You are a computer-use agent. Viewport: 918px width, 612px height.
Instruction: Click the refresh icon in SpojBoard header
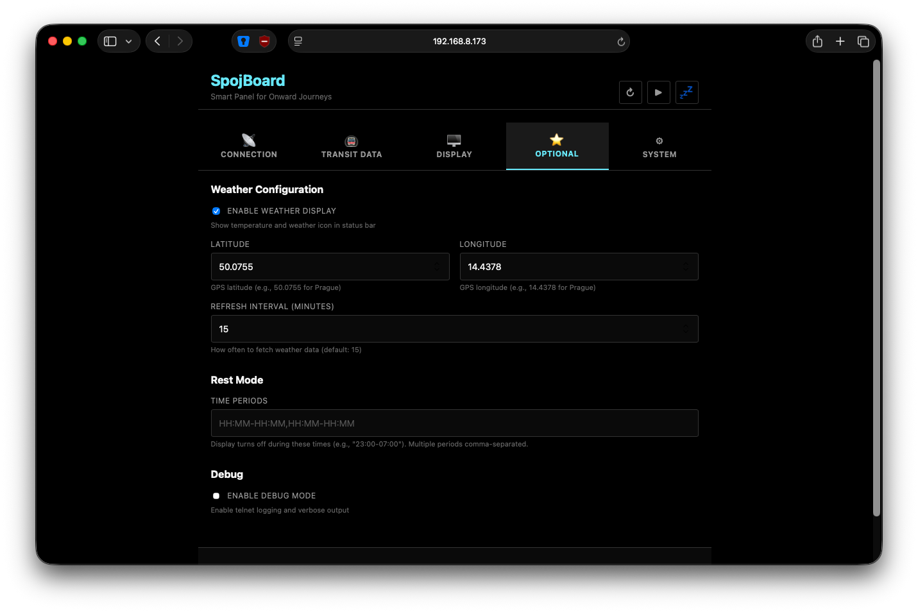point(630,92)
